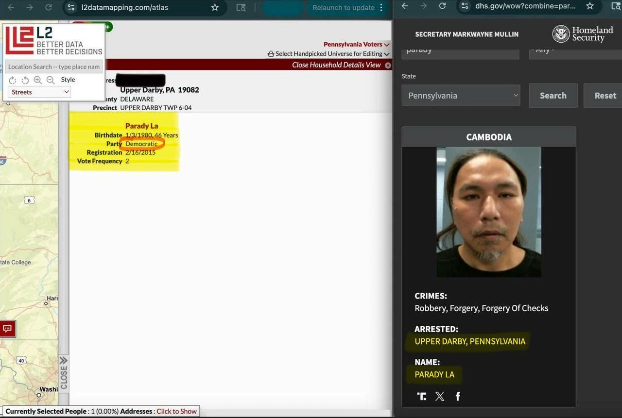Reload the dhs.gov browser page

tap(442, 6)
